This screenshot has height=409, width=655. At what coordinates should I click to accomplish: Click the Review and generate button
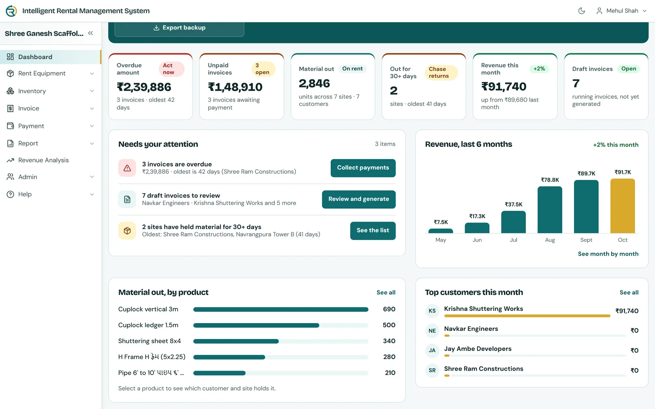[x=359, y=199]
